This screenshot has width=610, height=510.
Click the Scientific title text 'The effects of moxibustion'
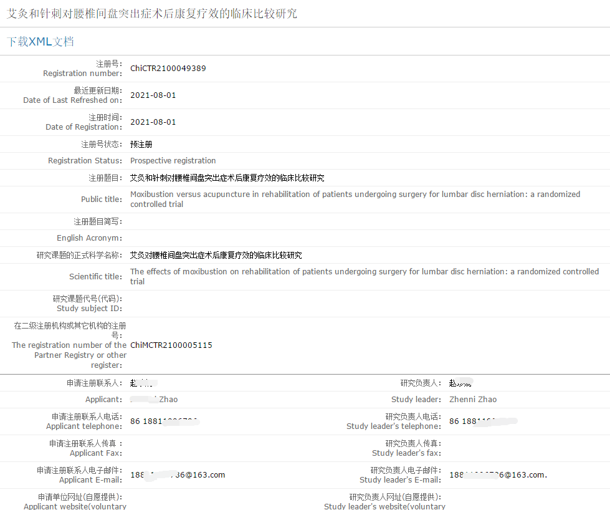coord(364,276)
